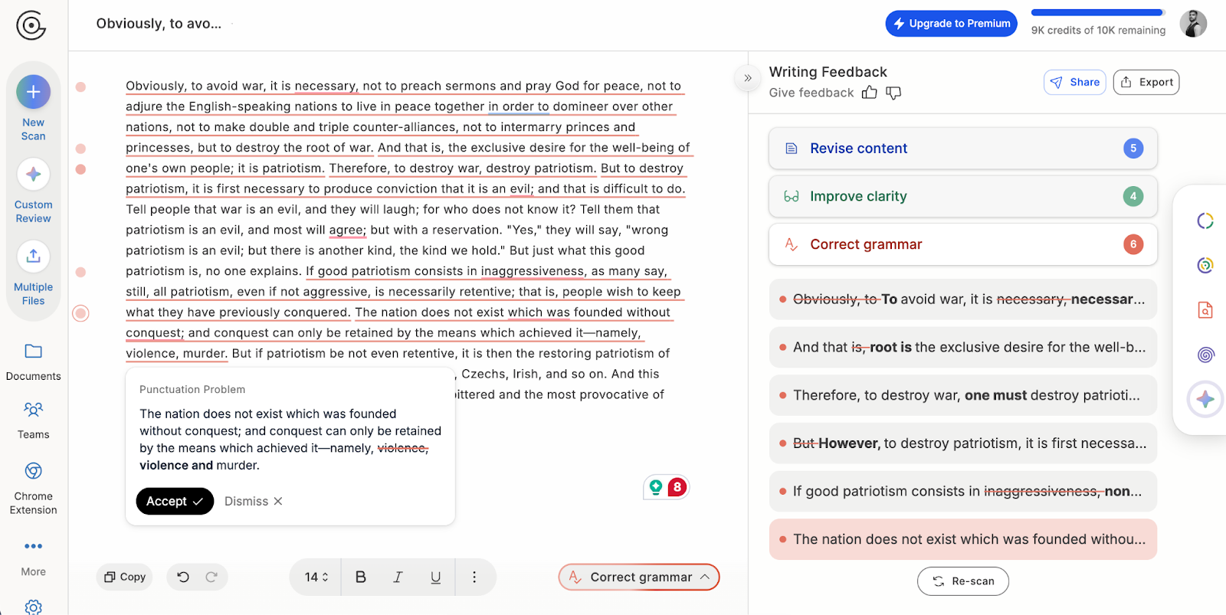This screenshot has width=1226, height=615.
Task: Click the highlighted circled issue marker beside 'what they have'
Action: [80, 312]
